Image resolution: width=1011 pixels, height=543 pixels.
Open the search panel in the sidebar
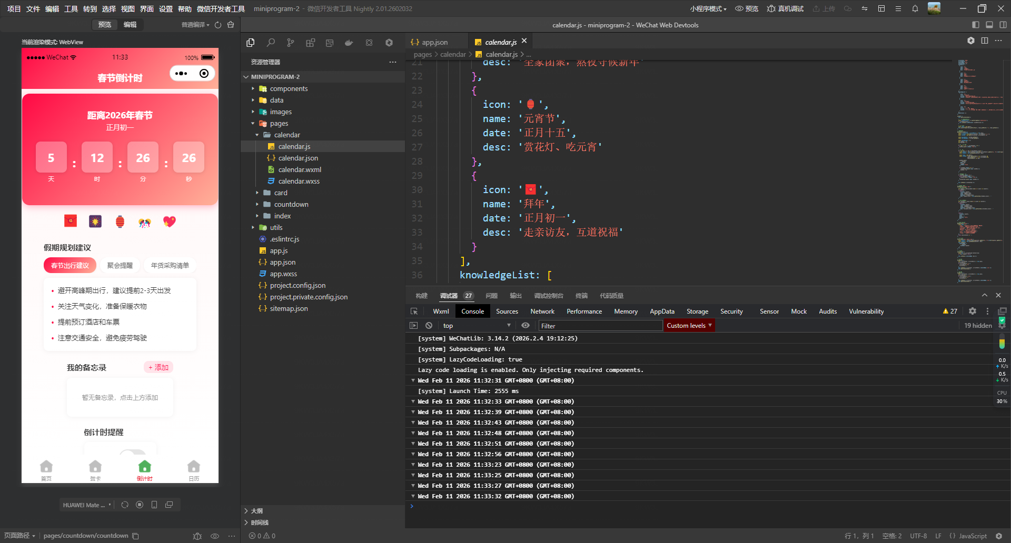pyautogui.click(x=271, y=43)
